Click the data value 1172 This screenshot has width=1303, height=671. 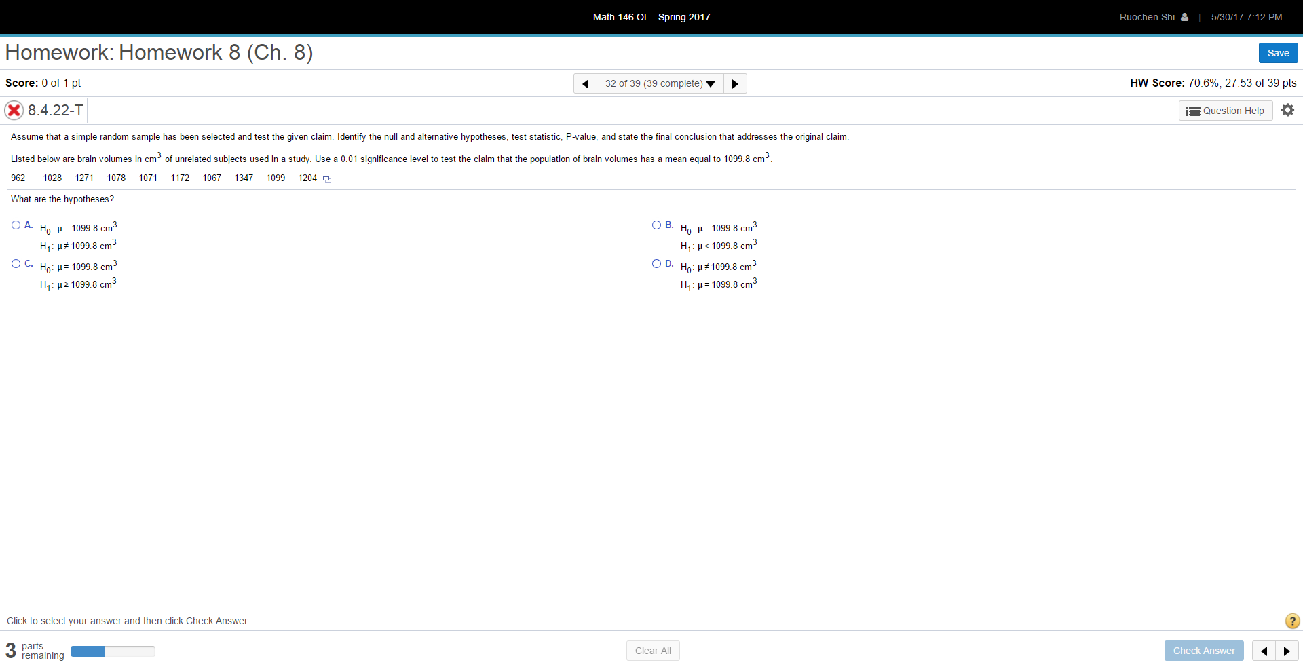pyautogui.click(x=180, y=178)
